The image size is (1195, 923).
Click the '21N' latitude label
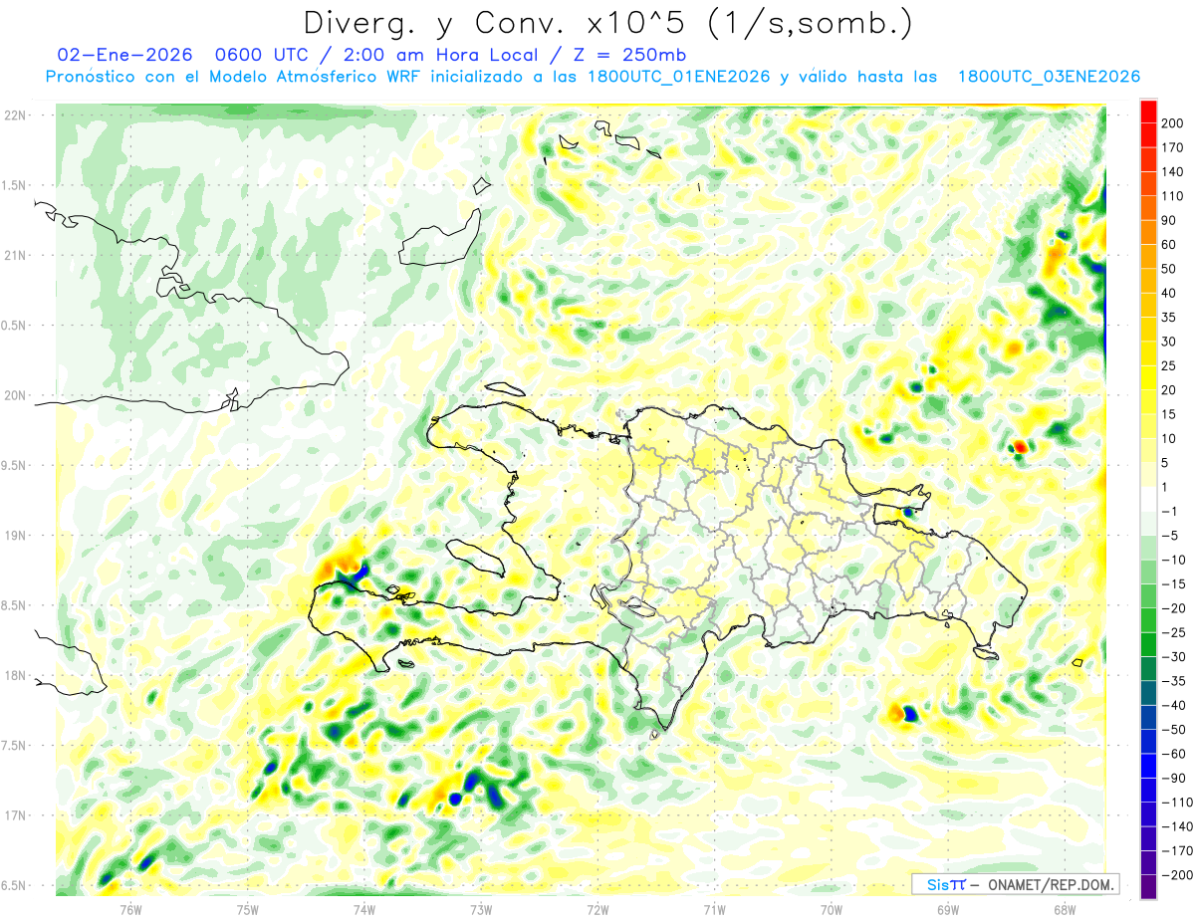tap(15, 256)
